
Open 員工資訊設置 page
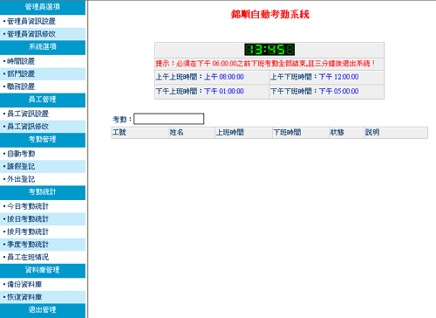(28, 114)
